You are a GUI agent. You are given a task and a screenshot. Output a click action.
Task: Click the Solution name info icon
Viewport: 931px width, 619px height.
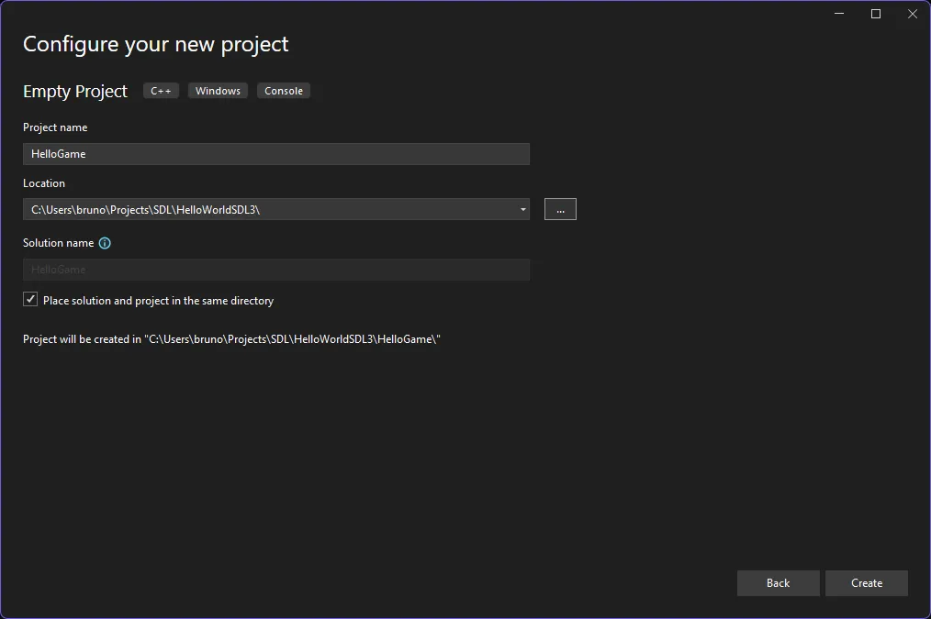pyautogui.click(x=105, y=243)
